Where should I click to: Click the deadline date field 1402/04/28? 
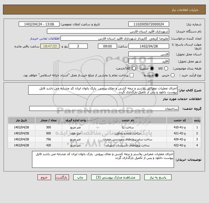pos(149,46)
